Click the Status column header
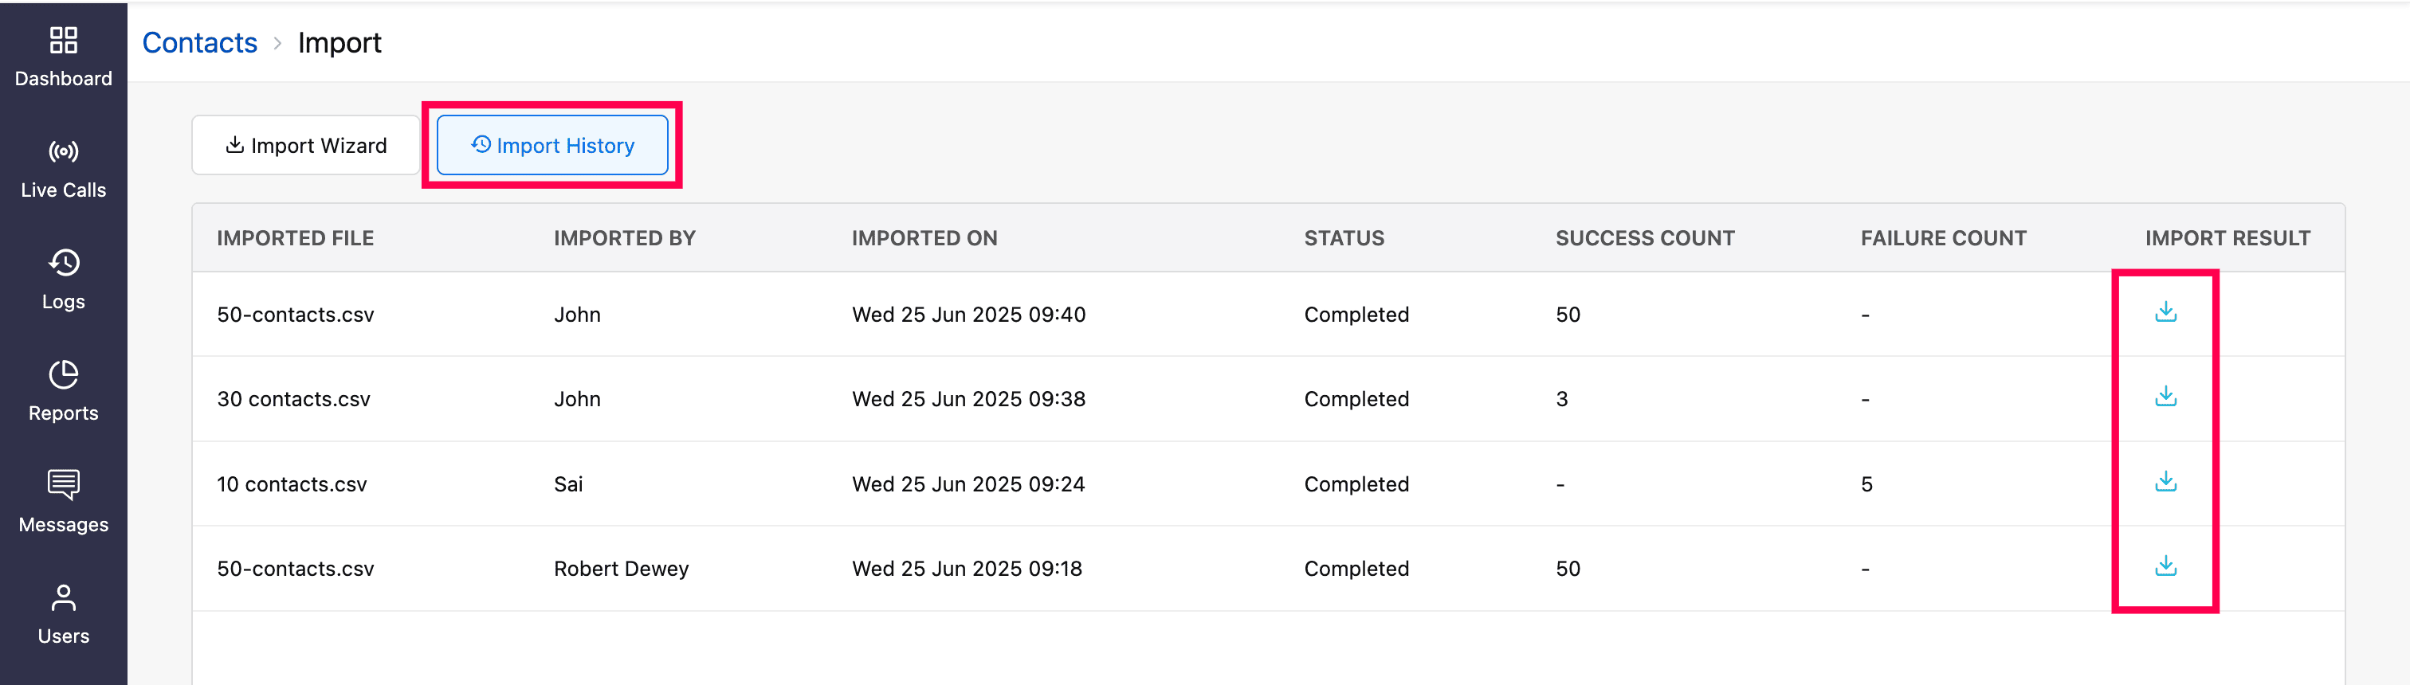The height and width of the screenshot is (685, 2410). (x=1344, y=238)
